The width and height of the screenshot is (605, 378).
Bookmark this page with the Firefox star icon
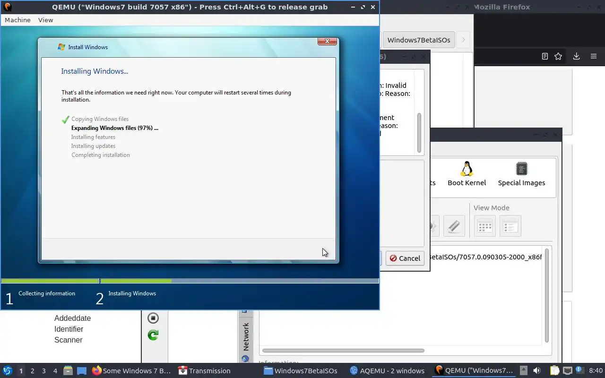(558, 56)
